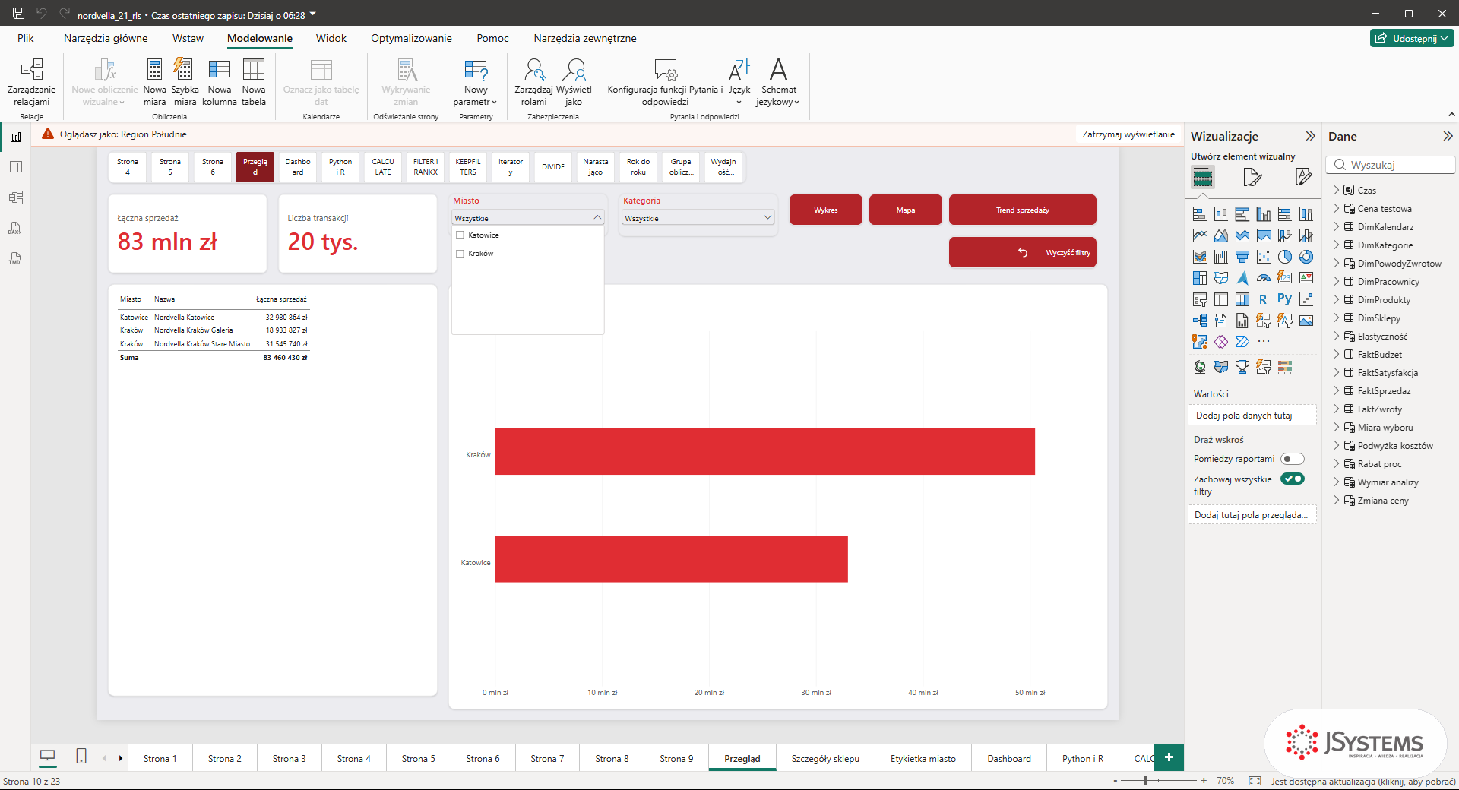This screenshot has width=1459, height=790.
Task: Open Wyświetl jako role viewer
Action: point(574,82)
